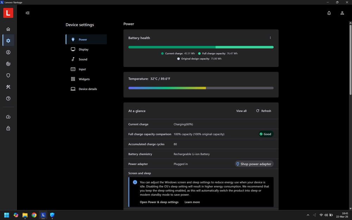
Task: Open Copilot from the taskbar
Action: pyautogui.click(x=16, y=215)
